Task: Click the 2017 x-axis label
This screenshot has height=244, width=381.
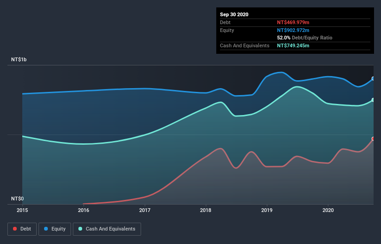Action: (x=145, y=210)
